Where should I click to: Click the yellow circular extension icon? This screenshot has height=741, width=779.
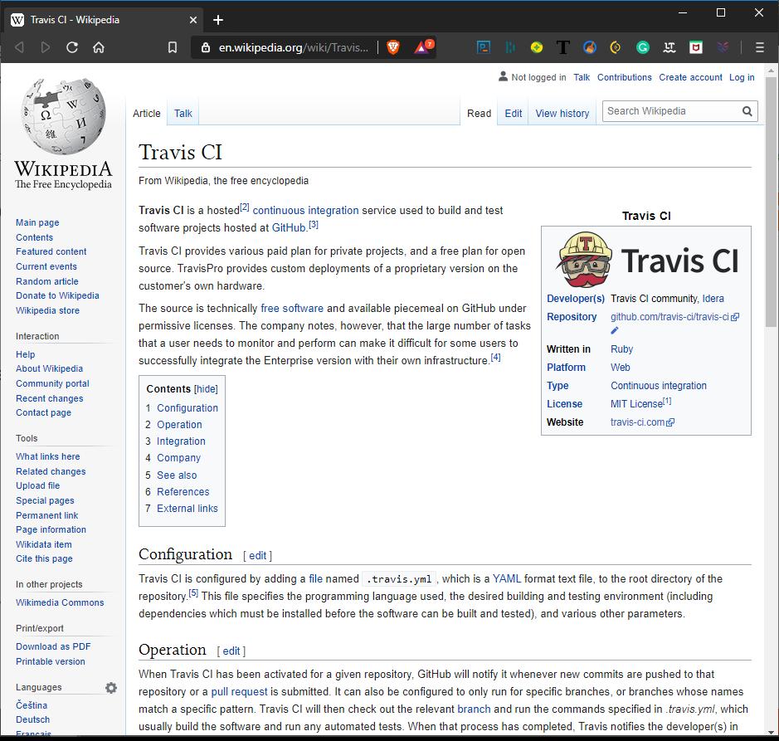click(x=537, y=47)
